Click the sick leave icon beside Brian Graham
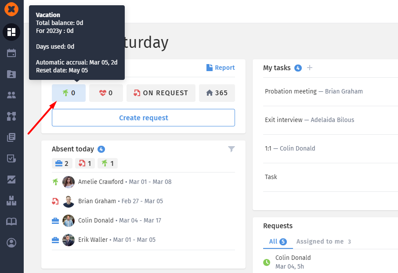 pos(55,201)
